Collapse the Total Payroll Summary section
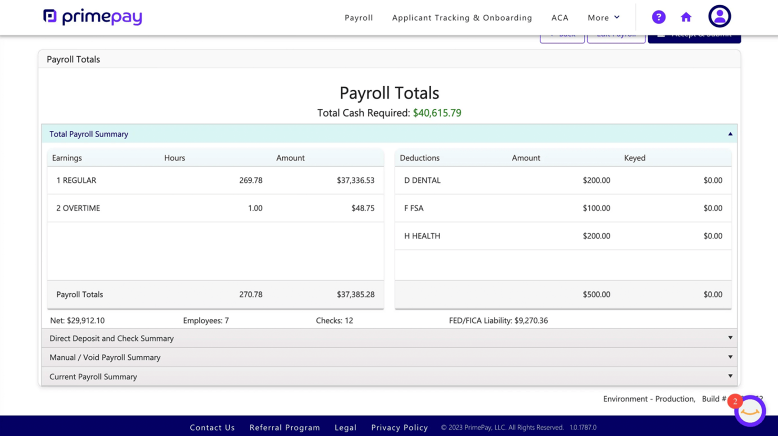Viewport: 778px width, 436px height. [390, 134]
